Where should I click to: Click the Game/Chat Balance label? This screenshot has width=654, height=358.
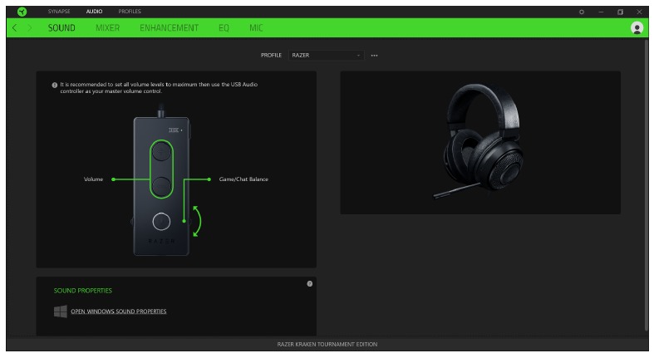tap(243, 179)
